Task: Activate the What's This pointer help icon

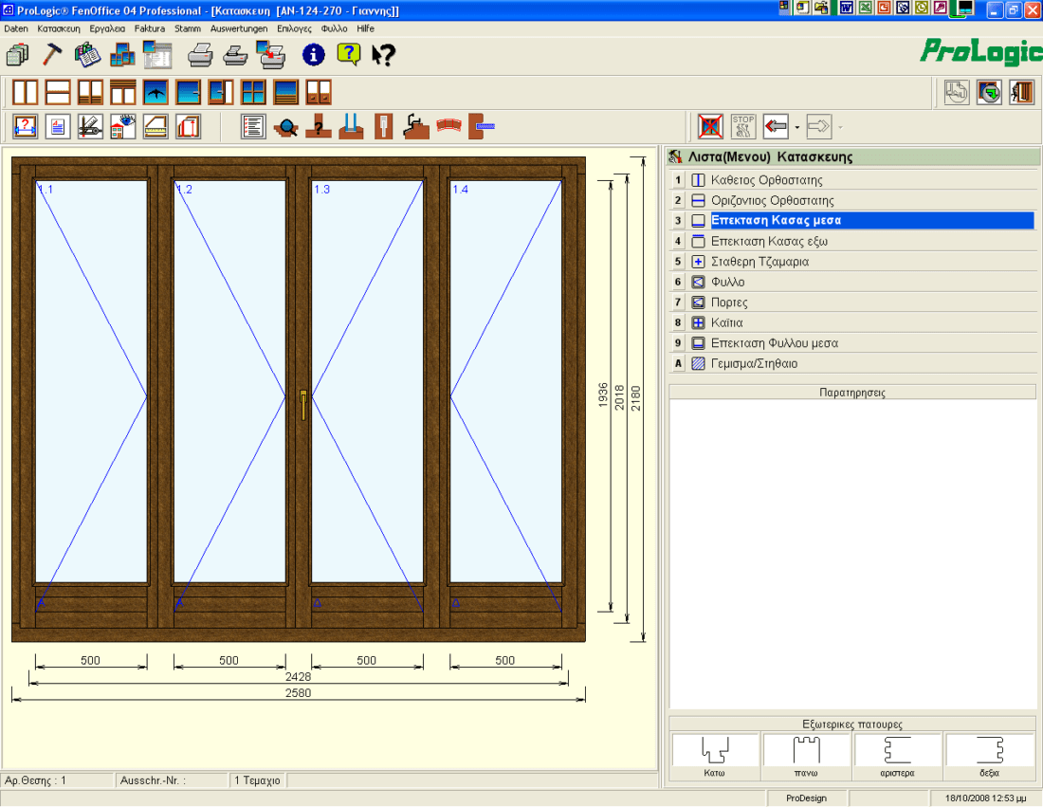Action: (383, 55)
